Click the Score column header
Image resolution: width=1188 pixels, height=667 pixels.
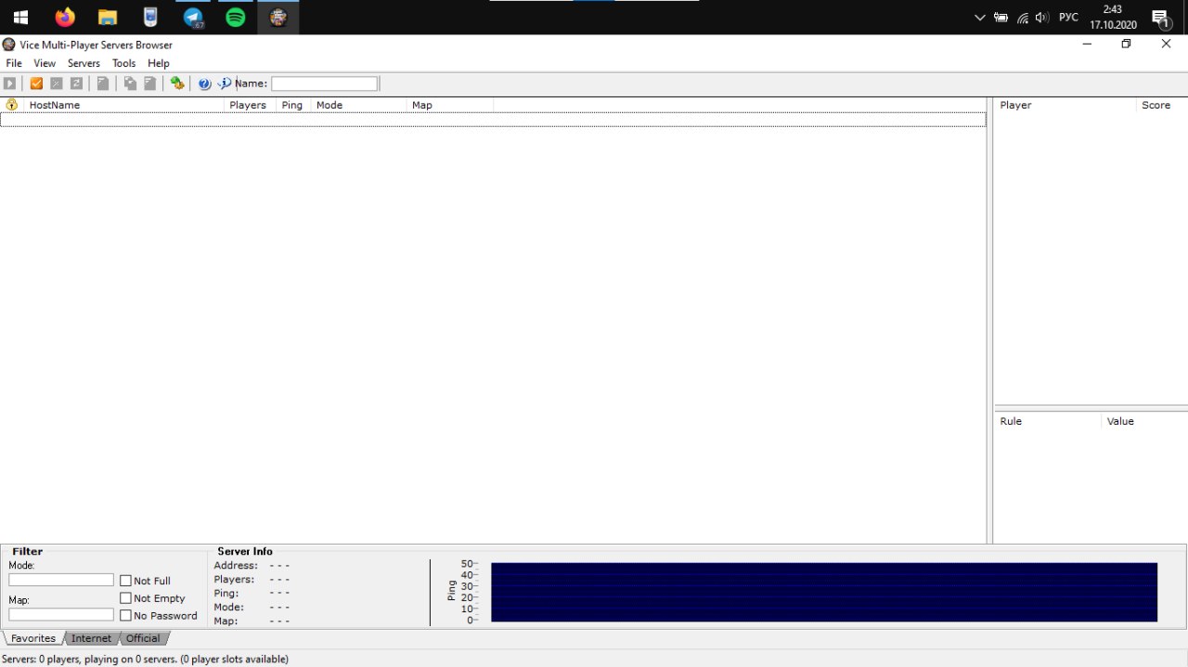[1162, 105]
